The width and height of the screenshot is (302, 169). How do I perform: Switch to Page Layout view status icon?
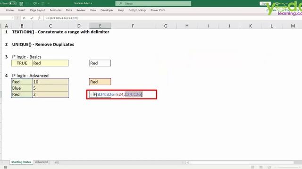pos(261,167)
